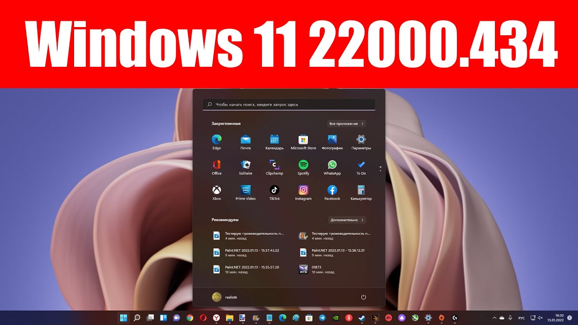Screen dimensions: 578x325
Task: Open purple Alice assistant on taskbar
Action: click(402, 318)
